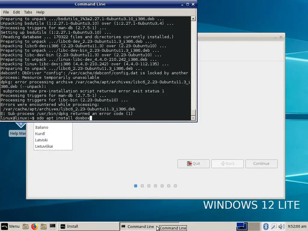Click the terminal scrollbar down arrow
308x231 pixels.
[x=193, y=118]
